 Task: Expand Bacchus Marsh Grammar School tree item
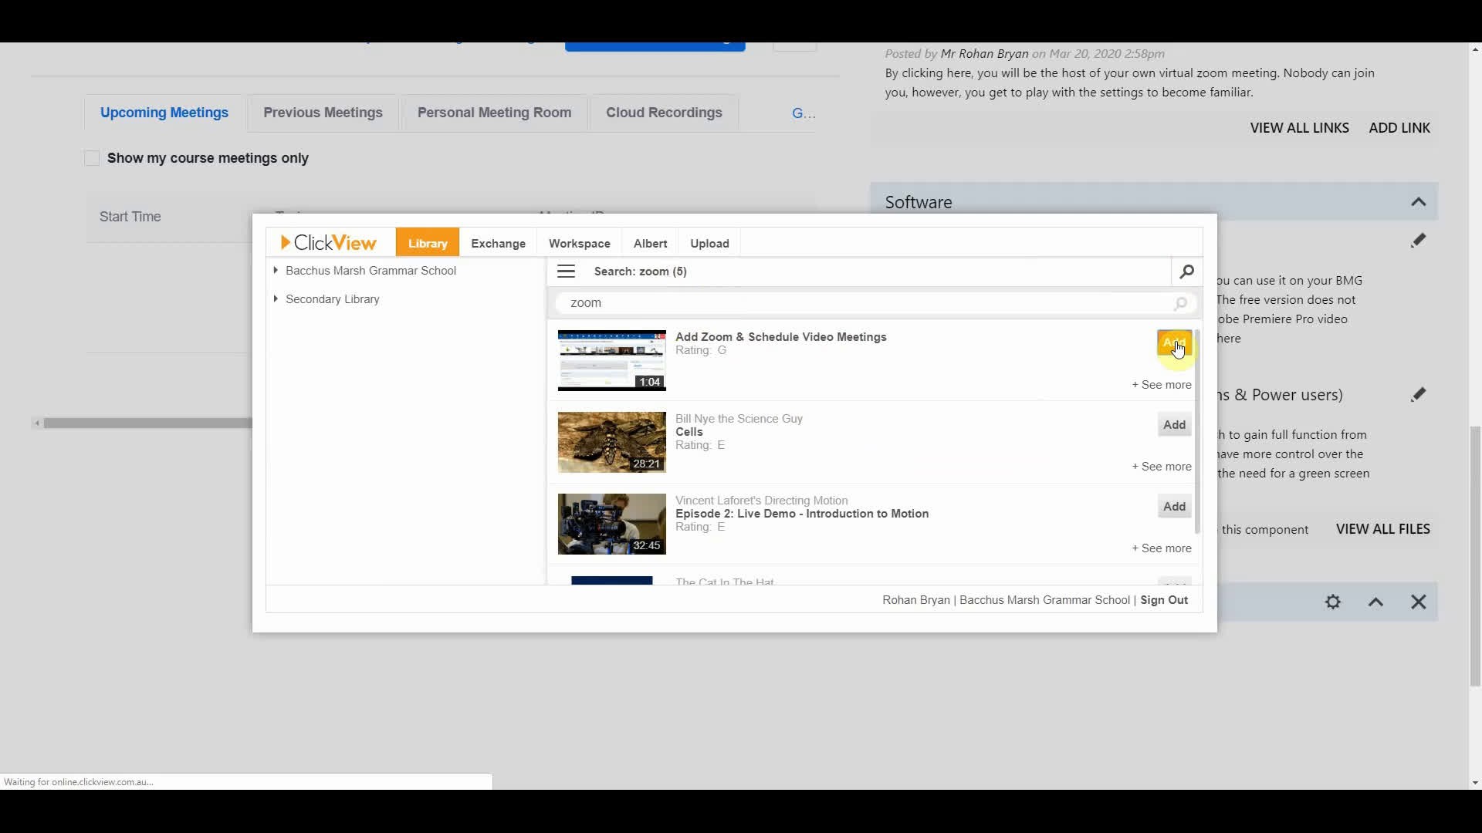point(276,271)
